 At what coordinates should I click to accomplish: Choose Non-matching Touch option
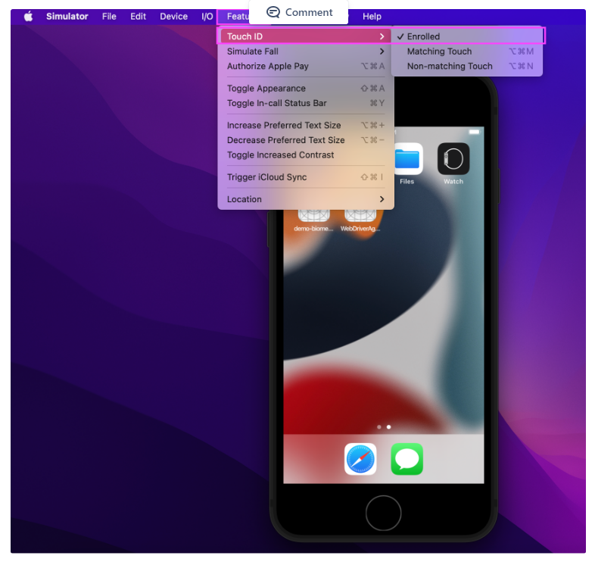point(450,66)
